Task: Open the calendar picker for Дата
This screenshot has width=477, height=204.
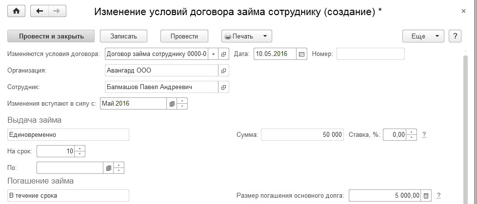Action: click(x=302, y=54)
